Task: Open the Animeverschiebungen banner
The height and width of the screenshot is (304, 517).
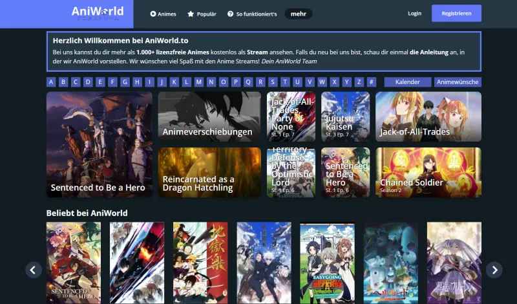Action: tap(209, 116)
